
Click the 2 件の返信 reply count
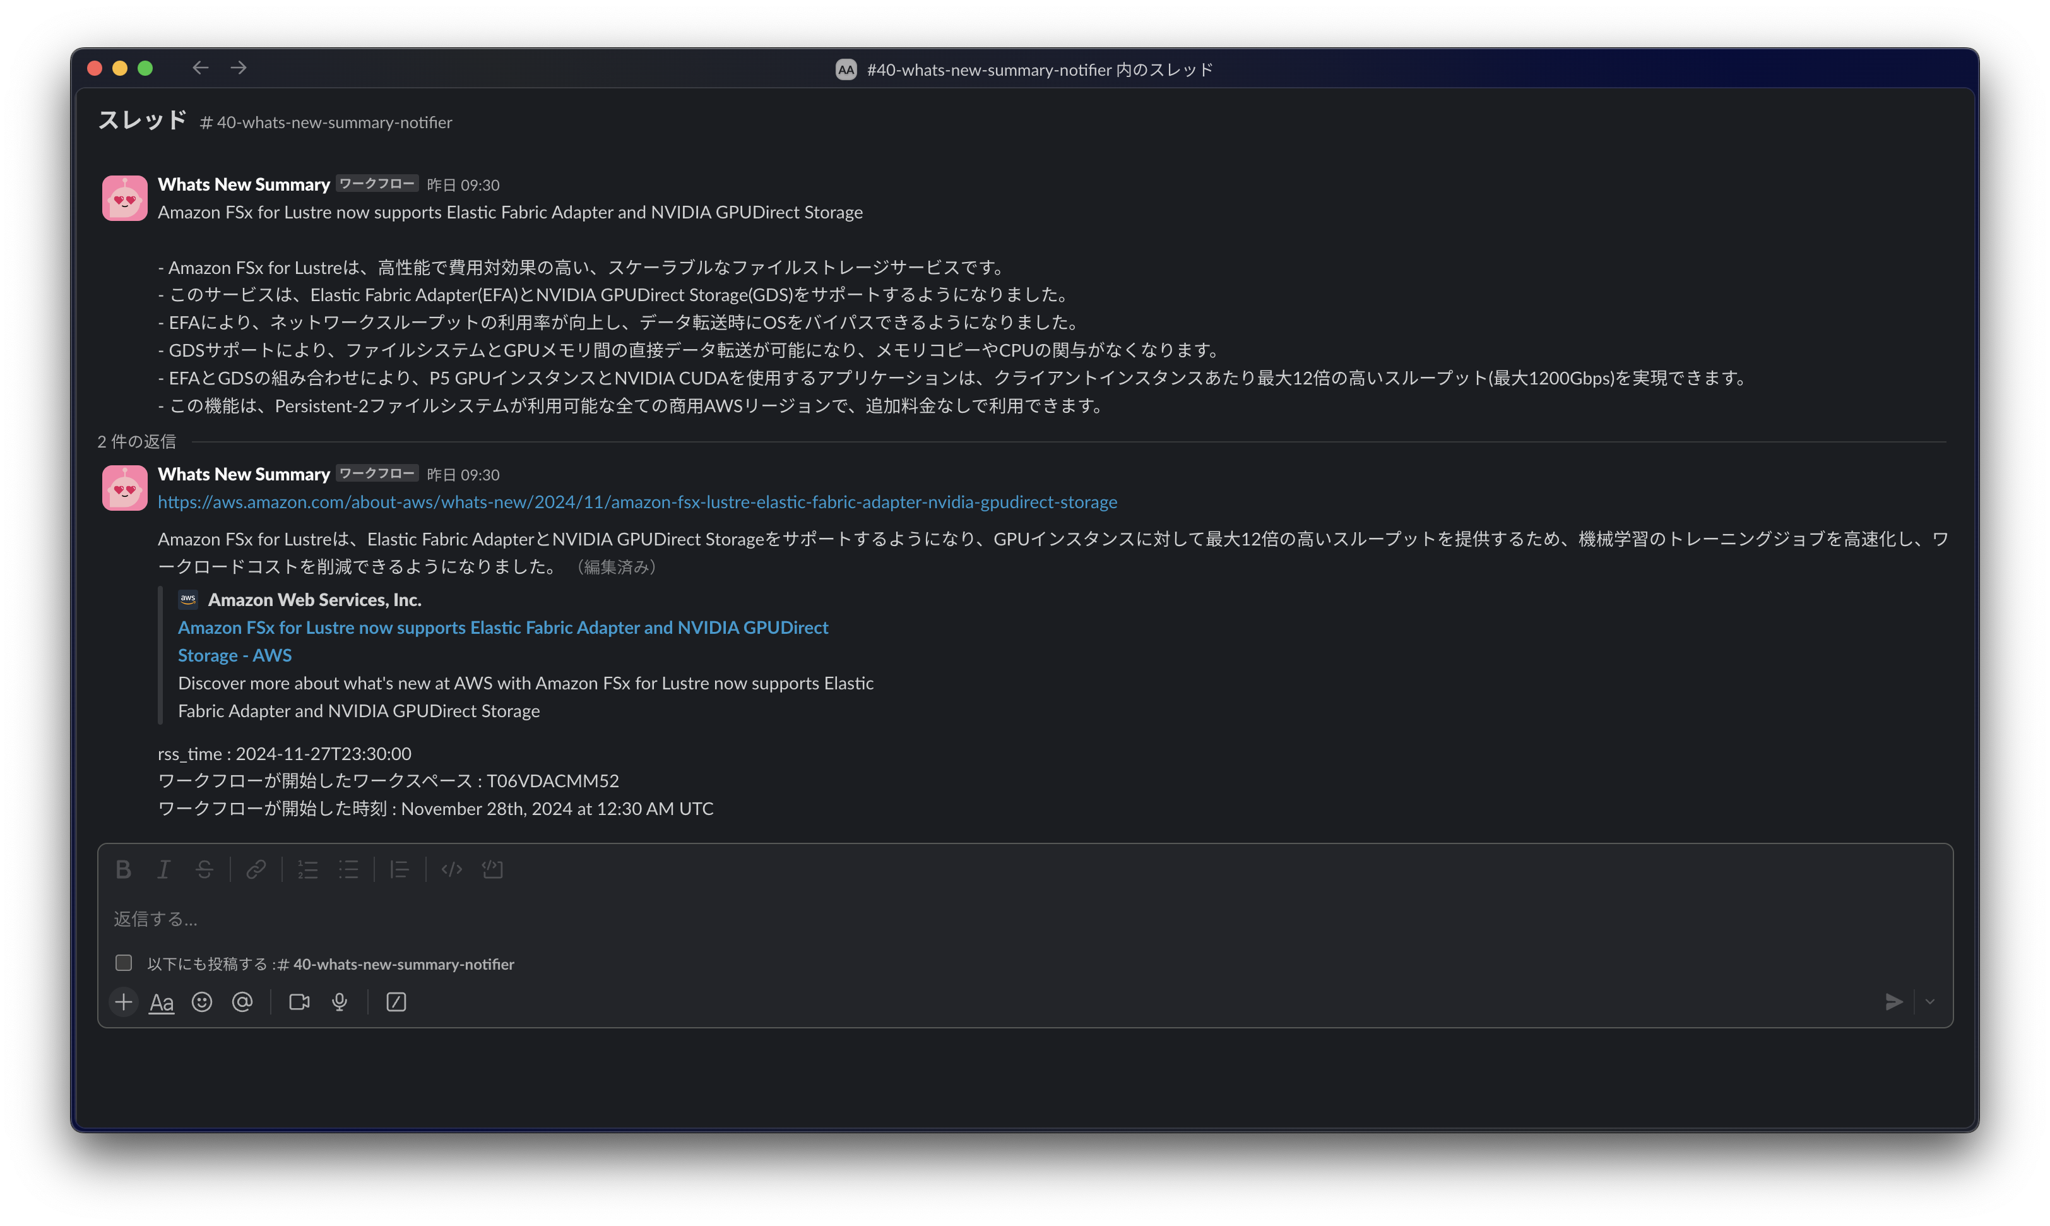coord(137,442)
